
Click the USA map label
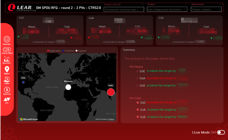click(x=23, y=78)
